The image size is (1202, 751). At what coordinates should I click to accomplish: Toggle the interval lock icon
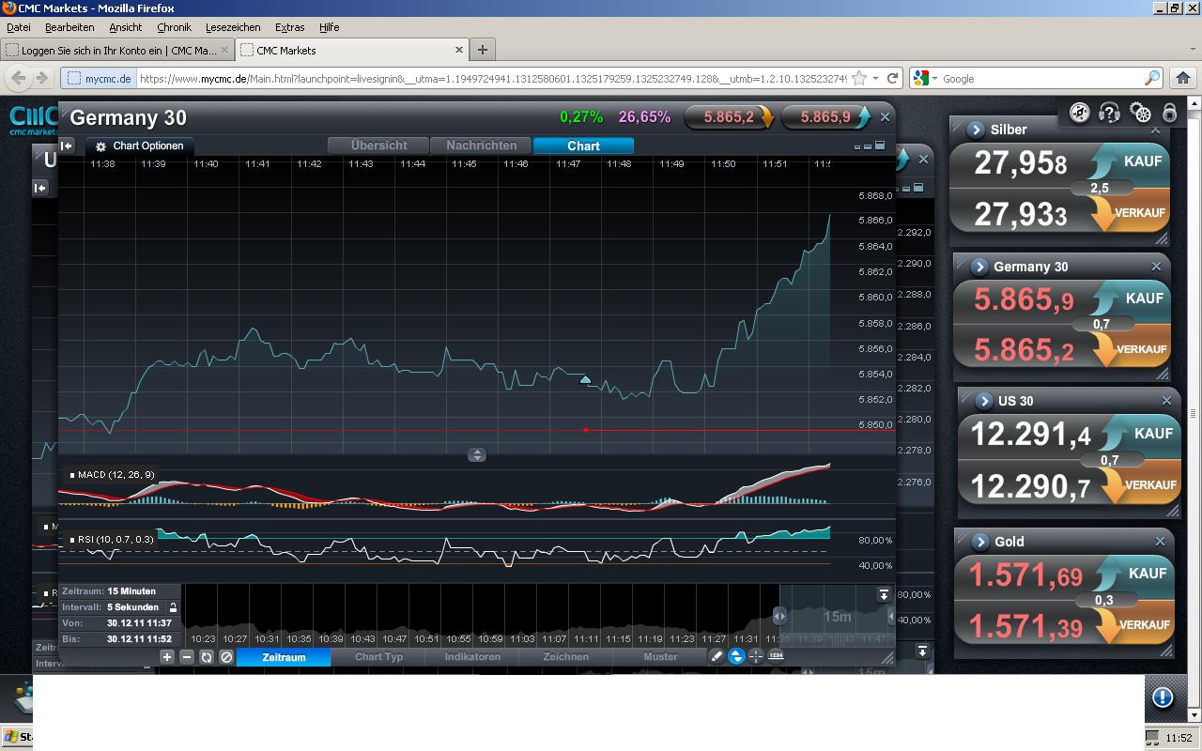[173, 607]
